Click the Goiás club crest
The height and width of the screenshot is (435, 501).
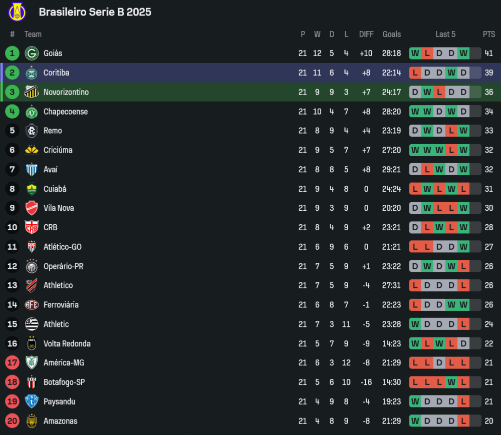pos(32,54)
